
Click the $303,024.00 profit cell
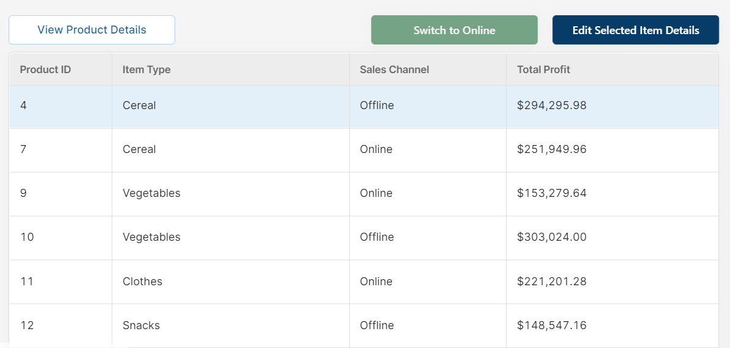[613, 238]
